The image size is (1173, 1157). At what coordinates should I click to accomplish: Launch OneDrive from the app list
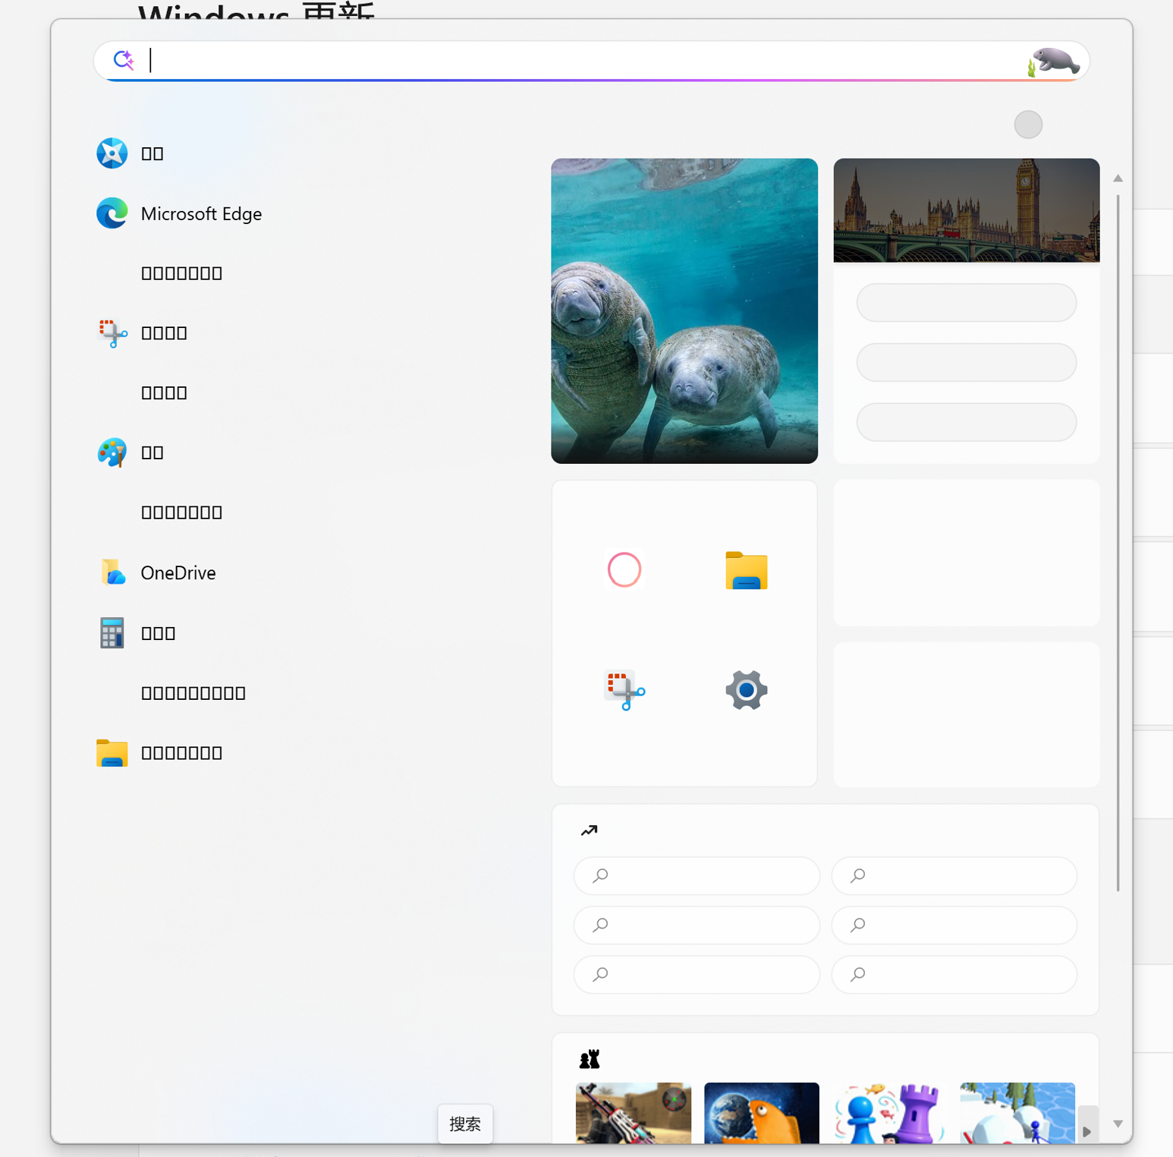tap(156, 572)
